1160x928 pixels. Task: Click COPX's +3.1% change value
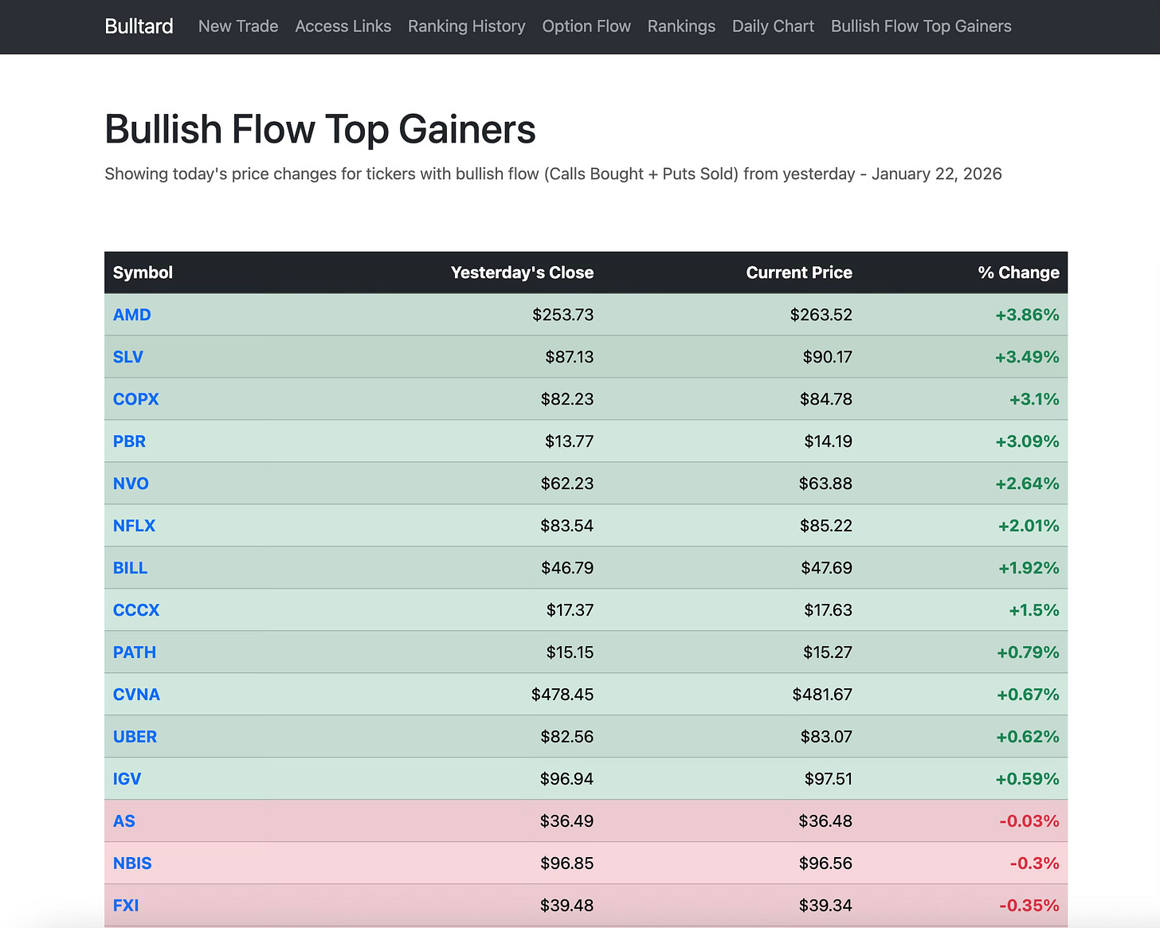point(1034,399)
